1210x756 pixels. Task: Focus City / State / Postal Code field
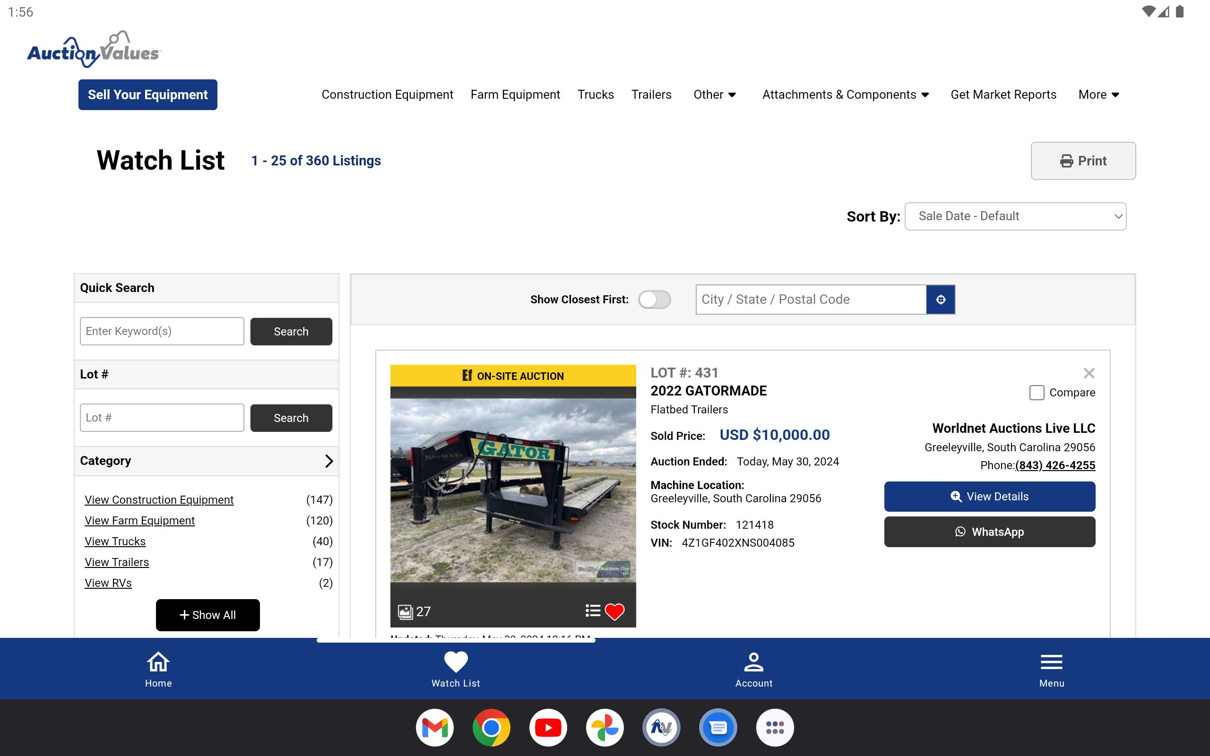point(811,300)
